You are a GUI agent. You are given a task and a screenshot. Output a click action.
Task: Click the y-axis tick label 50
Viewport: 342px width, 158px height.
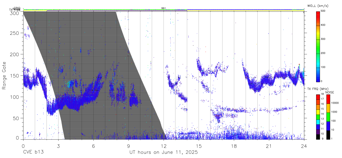tap(16, 118)
